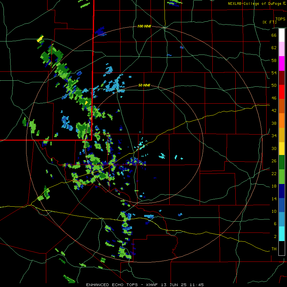Pick the navy blue legend swatch
Viewport: 287px width, 287px height.
pyautogui.click(x=282, y=191)
